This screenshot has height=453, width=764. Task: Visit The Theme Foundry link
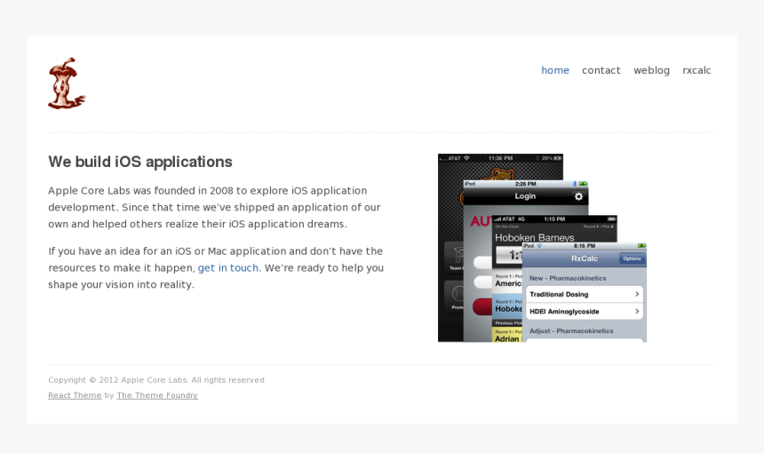[x=157, y=395]
